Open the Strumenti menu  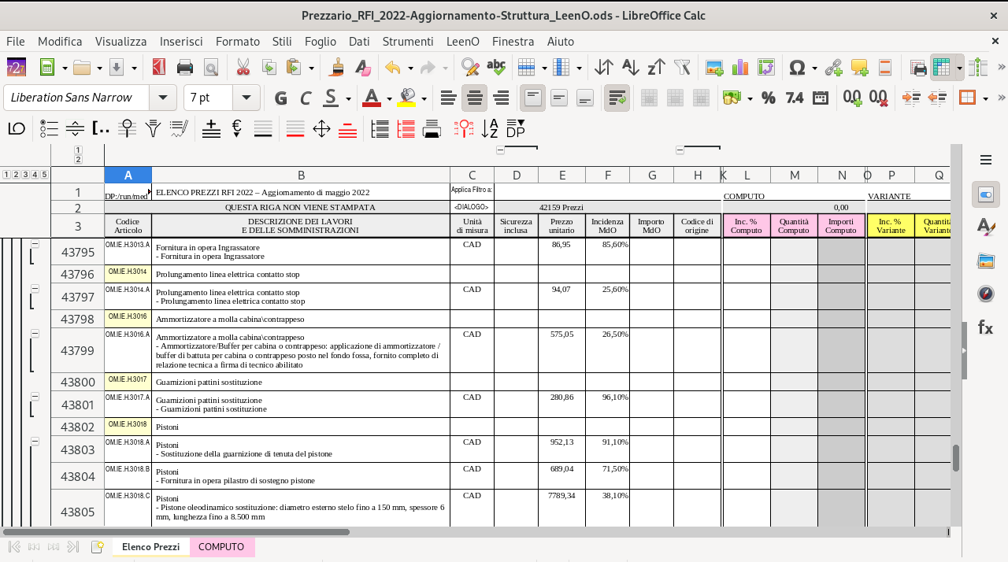(x=408, y=41)
